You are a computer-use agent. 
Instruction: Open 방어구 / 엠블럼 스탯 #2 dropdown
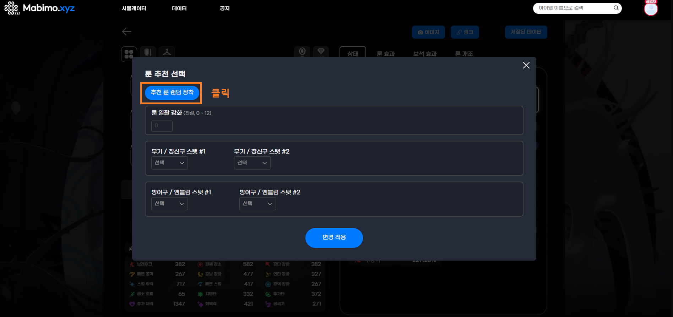point(257,204)
